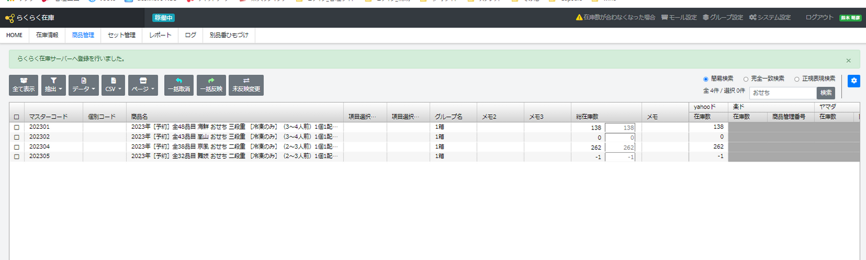Screen dimensions: 866x260
Task: Open the セット管理 tab
Action: [x=122, y=35]
